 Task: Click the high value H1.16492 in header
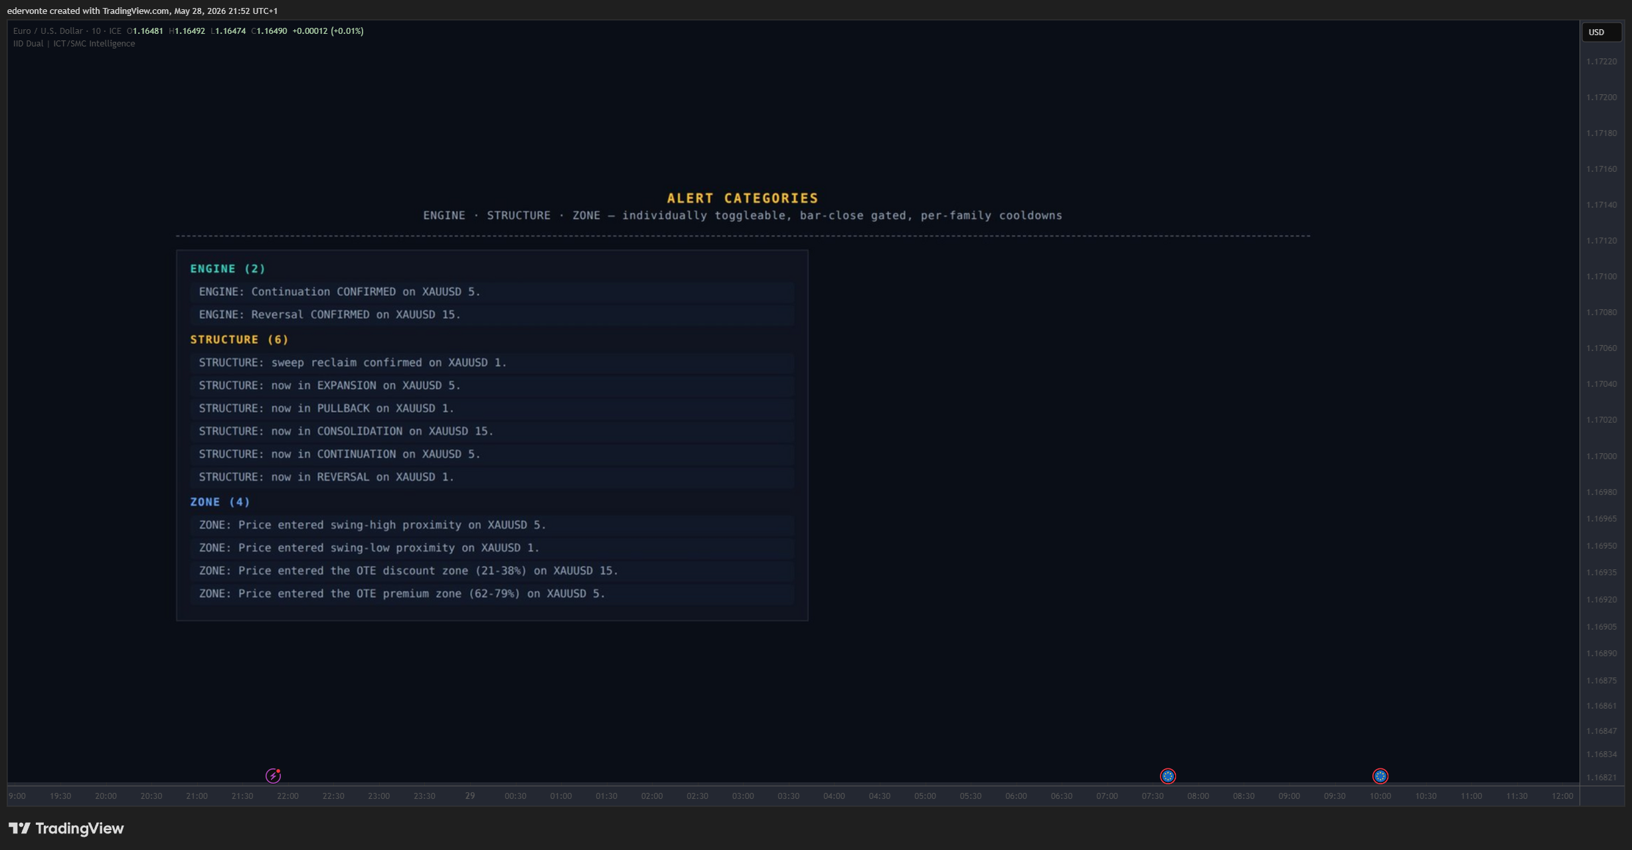pos(187,31)
